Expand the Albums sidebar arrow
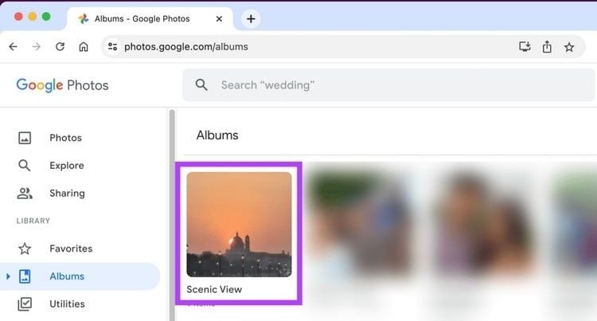 (x=8, y=276)
